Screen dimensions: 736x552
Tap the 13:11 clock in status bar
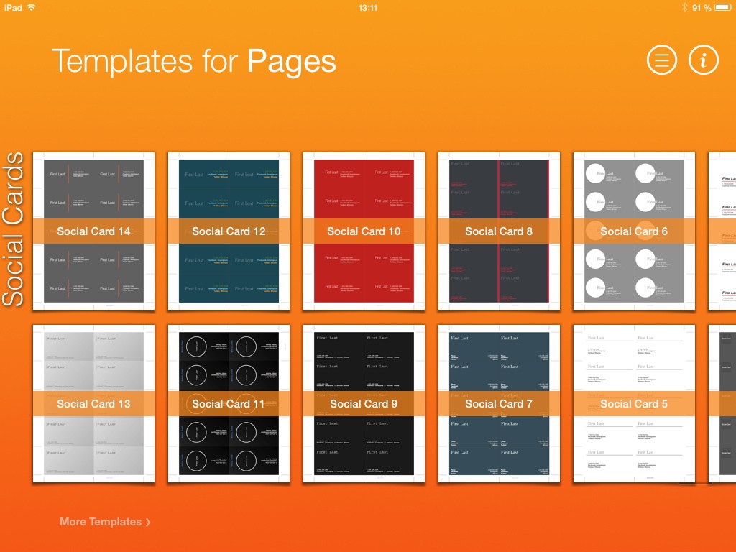[367, 8]
